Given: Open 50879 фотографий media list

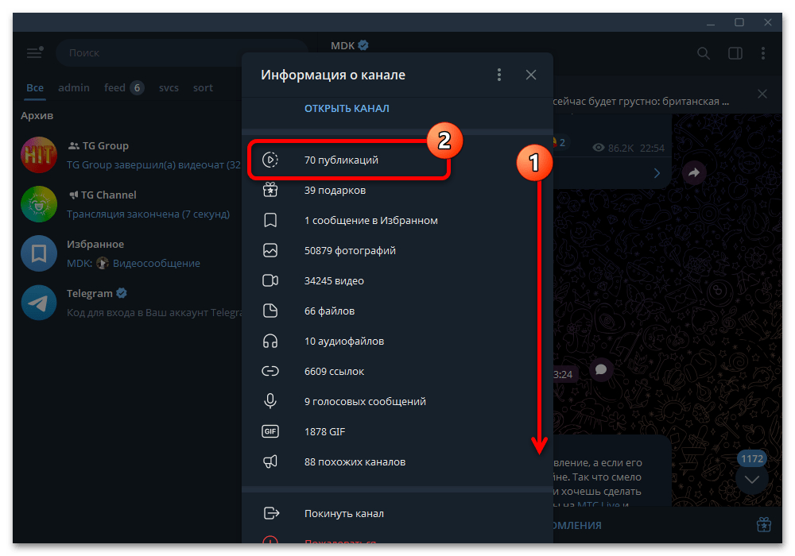Looking at the screenshot, I should [x=397, y=251].
